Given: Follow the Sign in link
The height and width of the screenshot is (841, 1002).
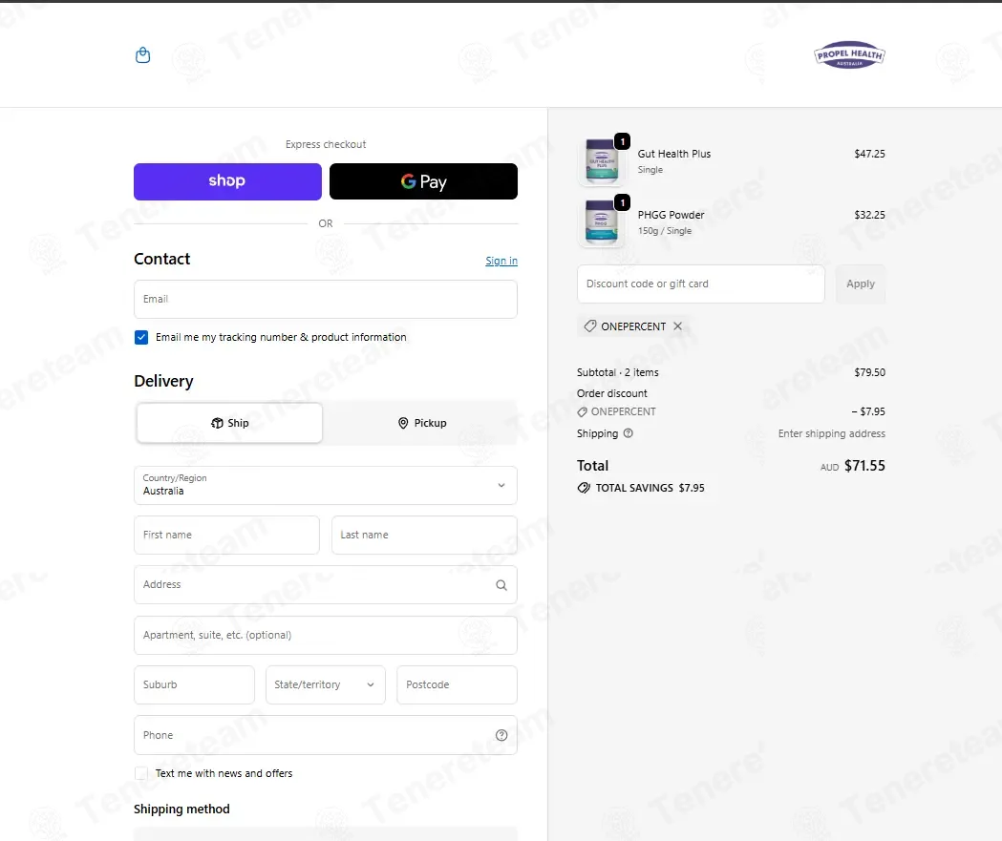Looking at the screenshot, I should [501, 261].
